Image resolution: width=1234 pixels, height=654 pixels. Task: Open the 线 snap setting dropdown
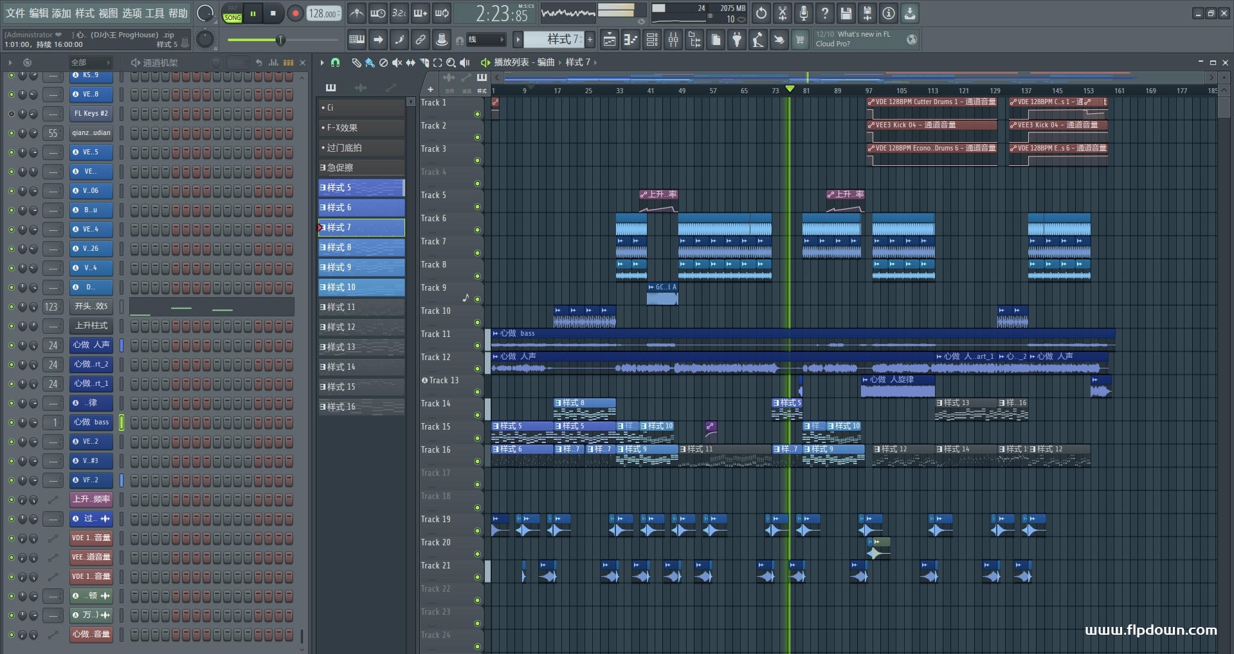point(485,40)
